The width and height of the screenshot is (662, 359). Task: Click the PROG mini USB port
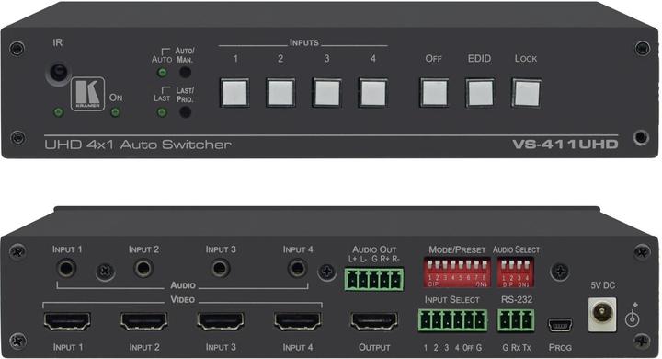tap(560, 326)
